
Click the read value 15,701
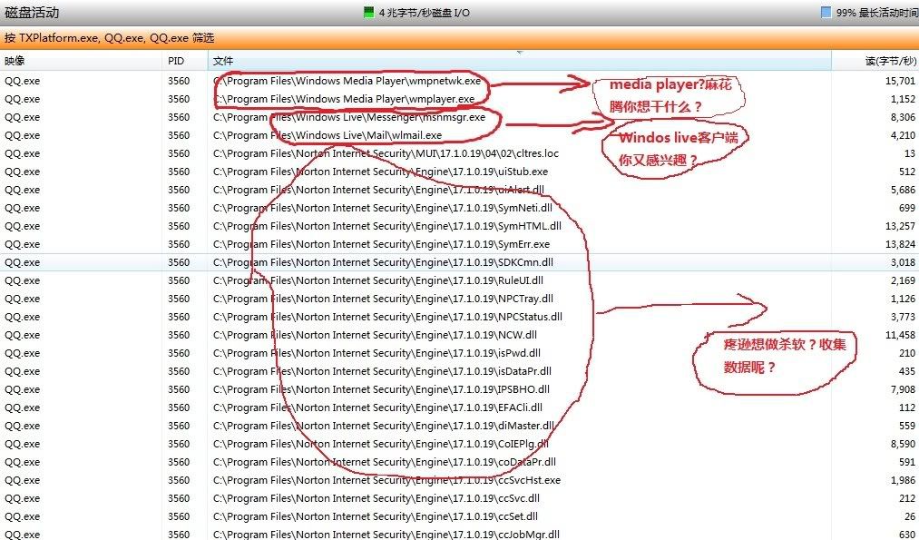(x=900, y=81)
